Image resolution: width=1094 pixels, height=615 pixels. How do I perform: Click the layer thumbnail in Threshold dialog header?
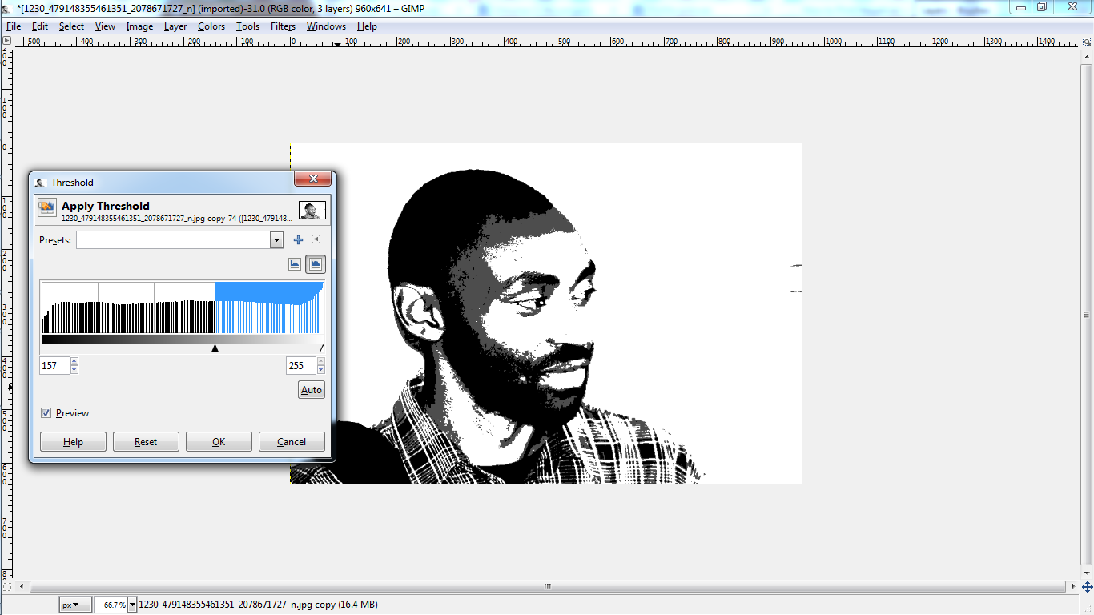point(312,210)
